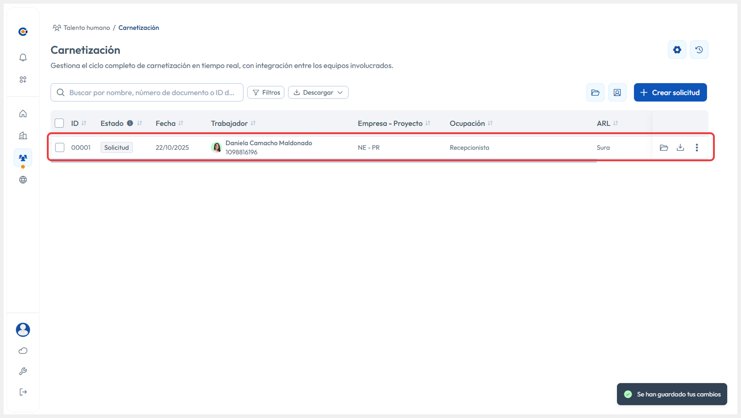This screenshot has height=418, width=741.
Task: Open the Home icon in the sidebar
Action: click(x=23, y=113)
